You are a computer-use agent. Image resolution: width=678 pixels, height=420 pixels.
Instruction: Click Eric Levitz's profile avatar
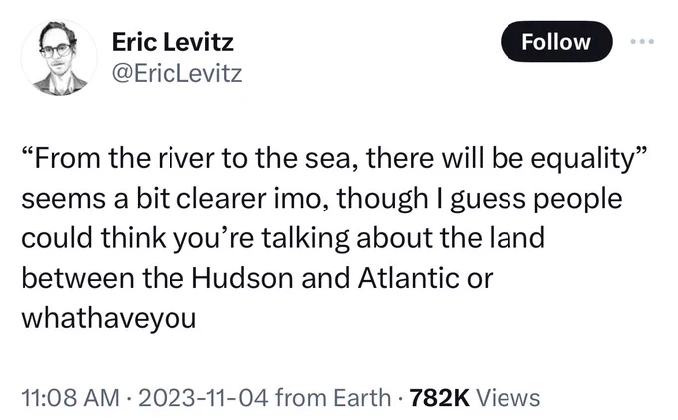tap(59, 58)
